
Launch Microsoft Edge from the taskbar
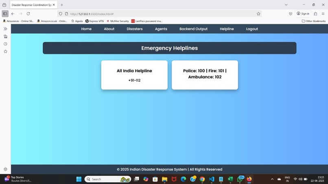tap(183, 179)
